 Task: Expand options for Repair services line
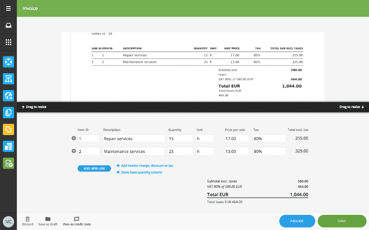(x=74, y=138)
